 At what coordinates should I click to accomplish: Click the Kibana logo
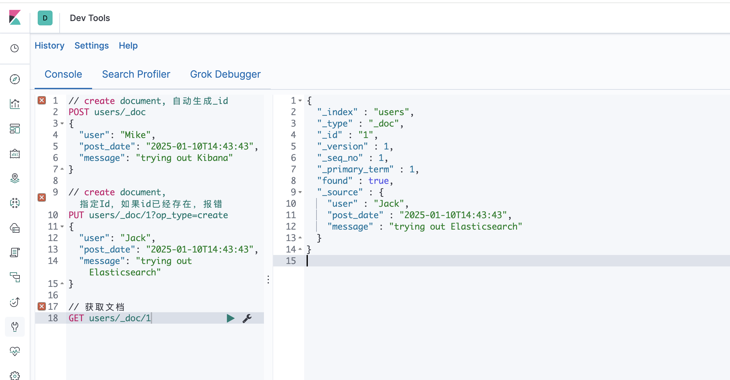(x=15, y=18)
